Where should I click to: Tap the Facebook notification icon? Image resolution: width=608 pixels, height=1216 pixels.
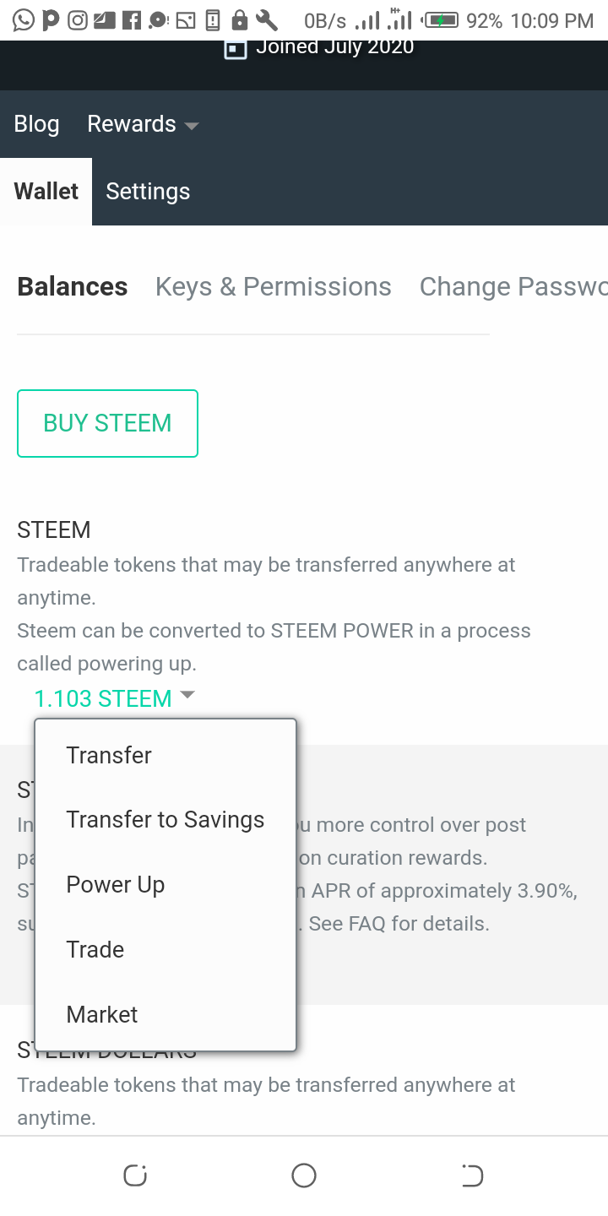pos(131,19)
